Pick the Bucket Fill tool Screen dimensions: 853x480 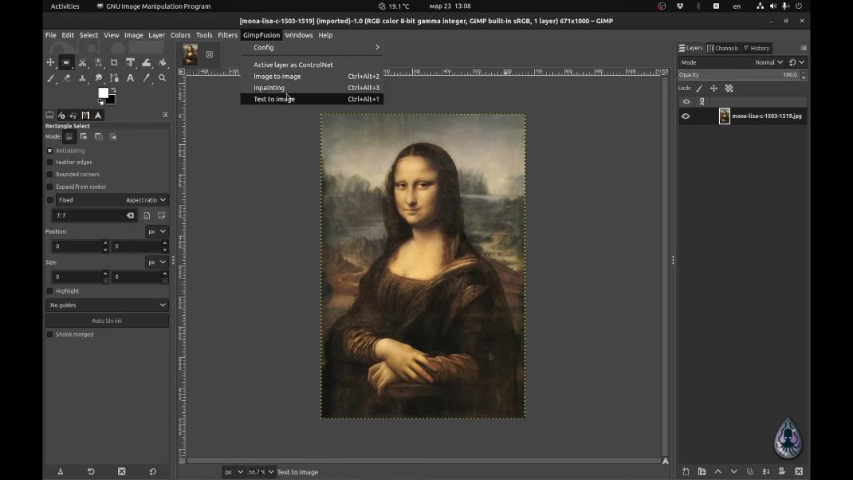163,62
